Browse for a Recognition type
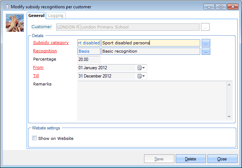The height and width of the screenshot is (168, 242). coord(206,51)
